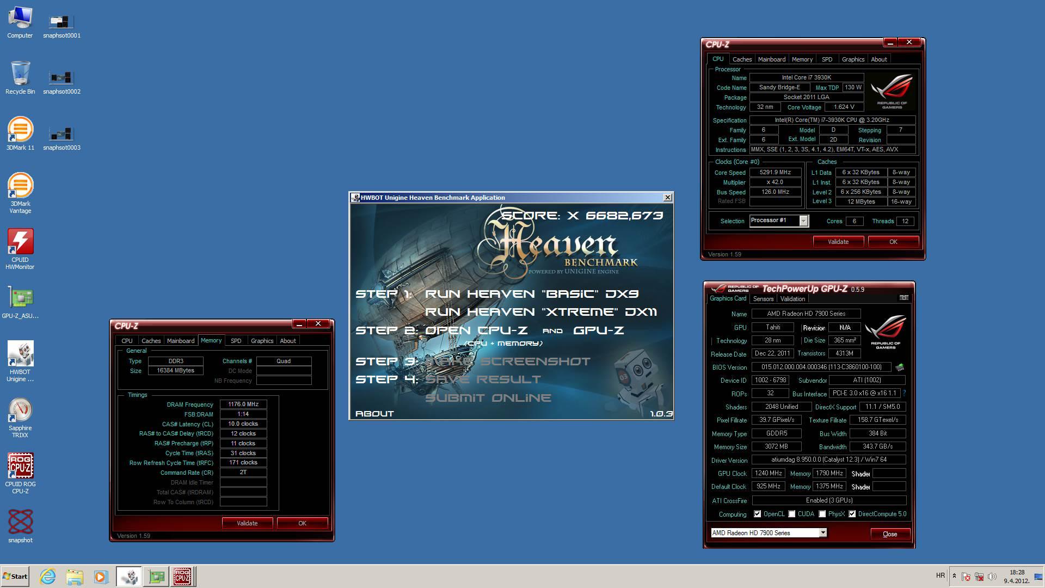
Task: Click the volume speaker tray icon
Action: 992,576
